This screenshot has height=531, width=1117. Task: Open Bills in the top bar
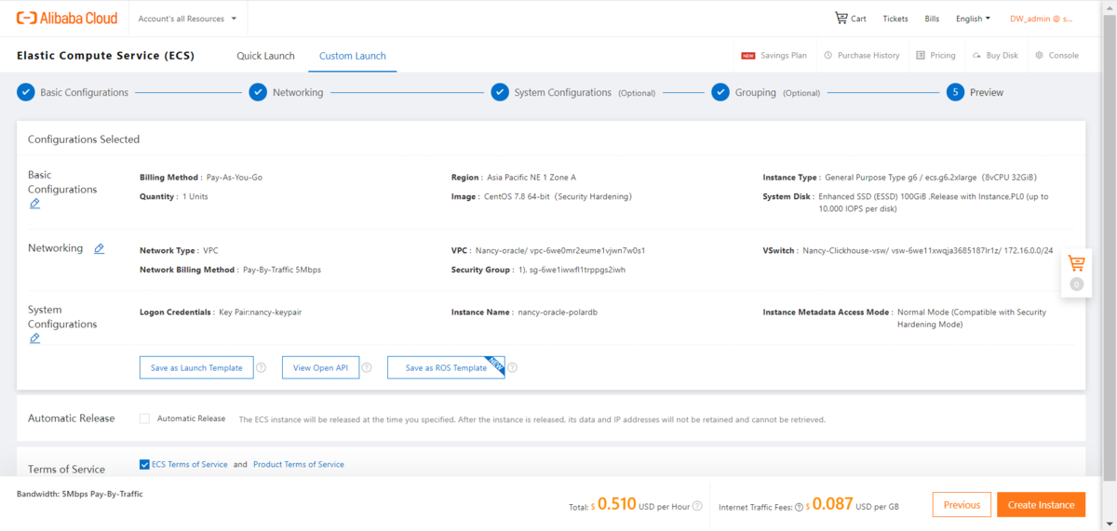point(932,19)
